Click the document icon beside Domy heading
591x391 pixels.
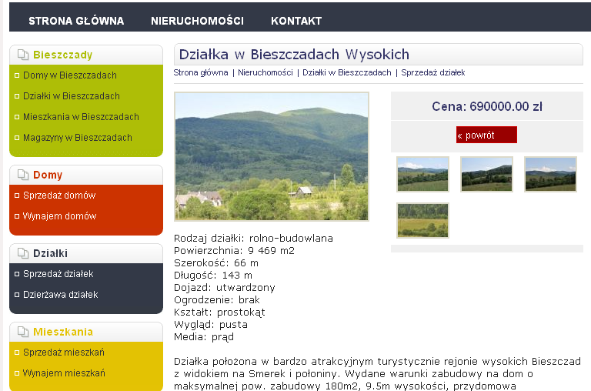tap(23, 175)
